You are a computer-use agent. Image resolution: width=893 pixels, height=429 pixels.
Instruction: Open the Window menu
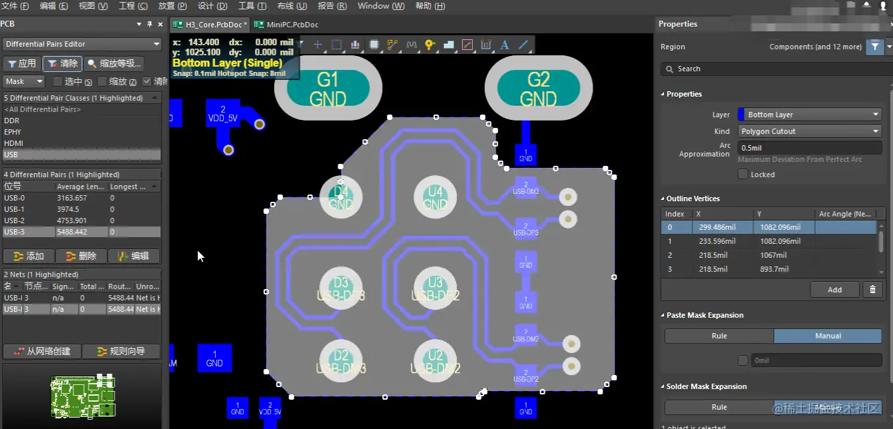pos(381,6)
